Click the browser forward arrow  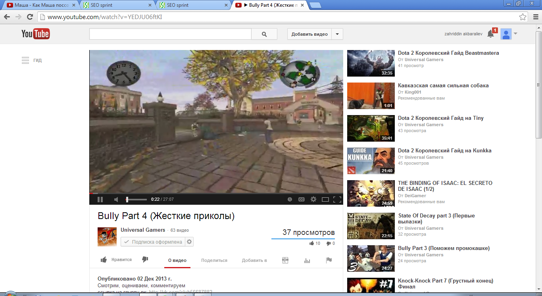tap(18, 17)
